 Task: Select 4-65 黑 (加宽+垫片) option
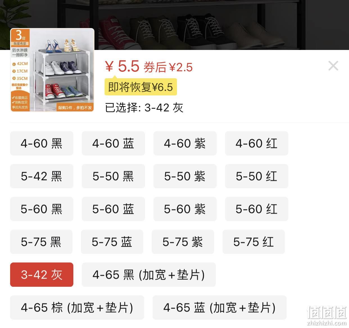pyautogui.click(x=149, y=274)
